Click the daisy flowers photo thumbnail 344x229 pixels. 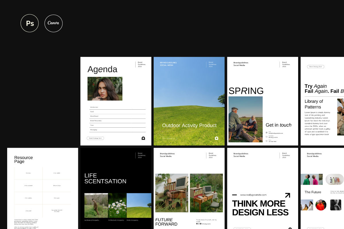pyautogui.click(x=117, y=205)
